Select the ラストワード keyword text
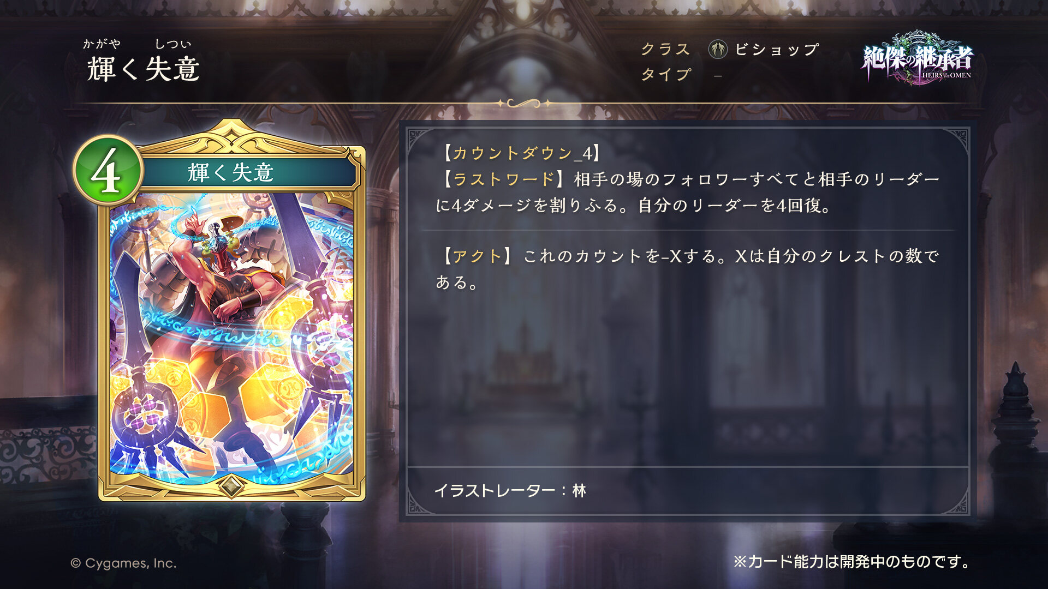Viewport: 1048px width, 589px height. tap(503, 179)
